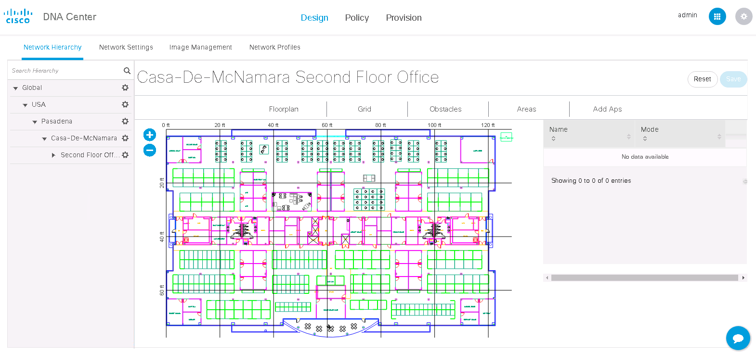Select the Obstacles tool tab
This screenshot has width=756, height=353.
point(445,109)
